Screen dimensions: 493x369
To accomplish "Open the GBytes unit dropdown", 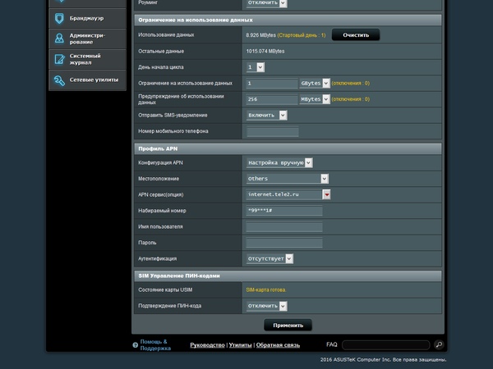I will click(x=315, y=83).
